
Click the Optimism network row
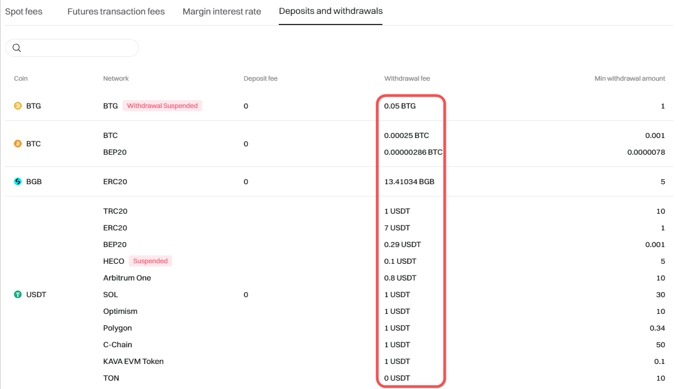120,311
